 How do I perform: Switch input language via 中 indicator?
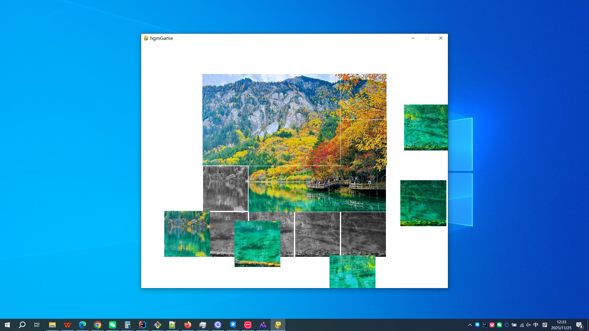(x=535, y=325)
